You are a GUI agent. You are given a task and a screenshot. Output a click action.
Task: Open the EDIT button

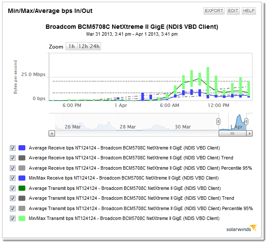tap(233, 11)
